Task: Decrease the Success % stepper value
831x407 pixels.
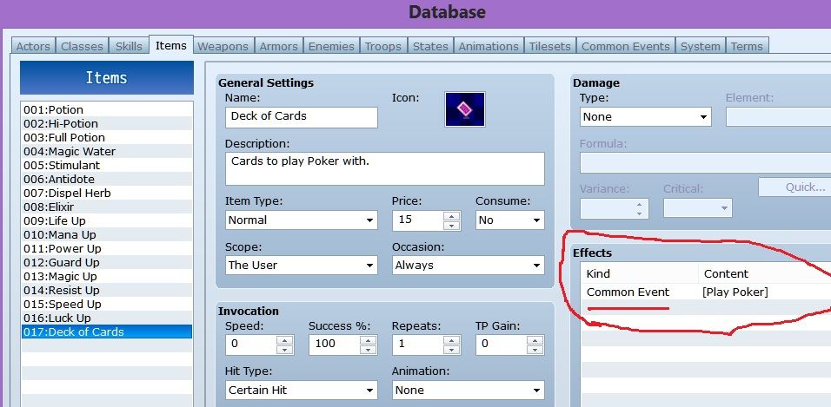Action: pyautogui.click(x=367, y=349)
